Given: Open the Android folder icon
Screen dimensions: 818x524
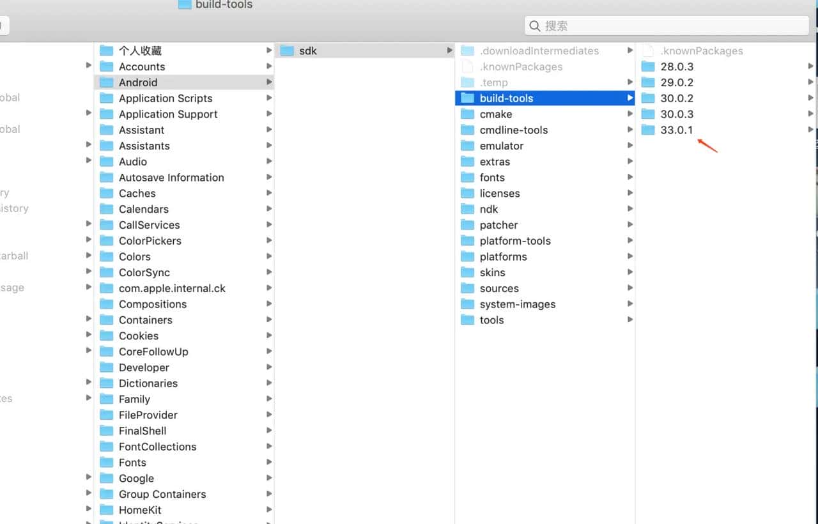Looking at the screenshot, I should tap(107, 82).
